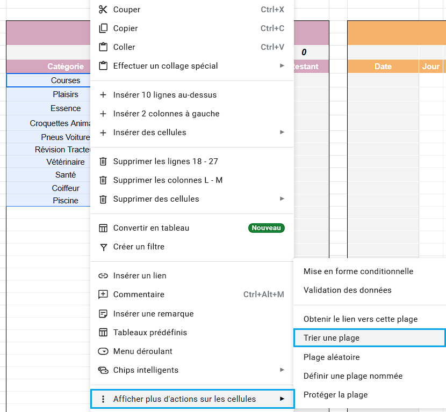Image resolution: width=446 pixels, height=412 pixels.
Task: Click the clipboard icon next to Coller
Action: point(103,47)
